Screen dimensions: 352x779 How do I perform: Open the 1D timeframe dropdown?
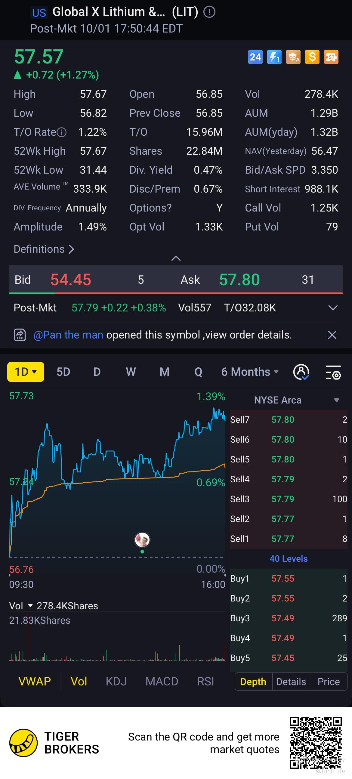[x=26, y=372]
